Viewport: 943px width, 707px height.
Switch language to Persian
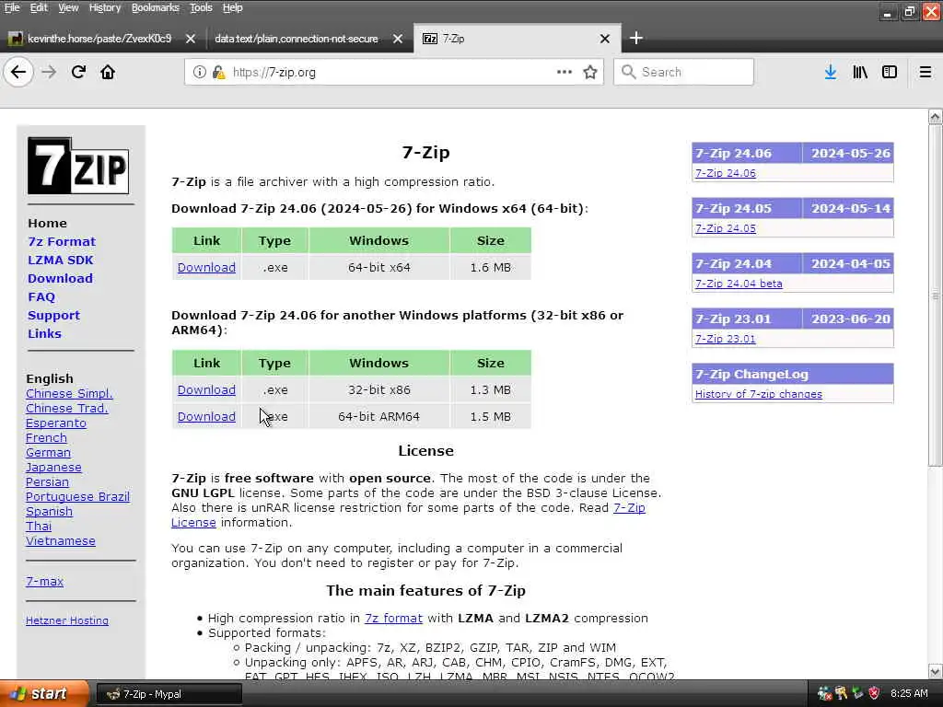pos(47,482)
